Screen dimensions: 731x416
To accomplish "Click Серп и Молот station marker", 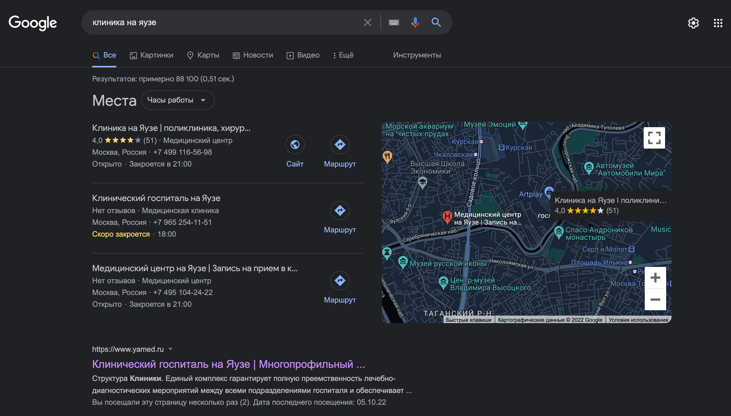I will pos(632,249).
